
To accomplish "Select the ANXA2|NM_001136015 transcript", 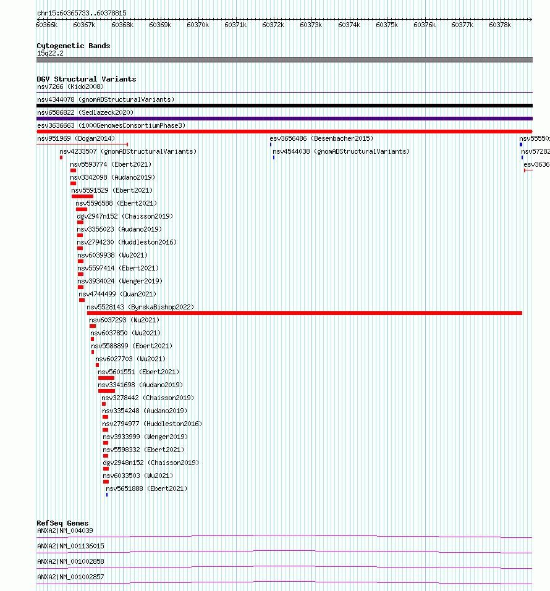I will pos(70,546).
